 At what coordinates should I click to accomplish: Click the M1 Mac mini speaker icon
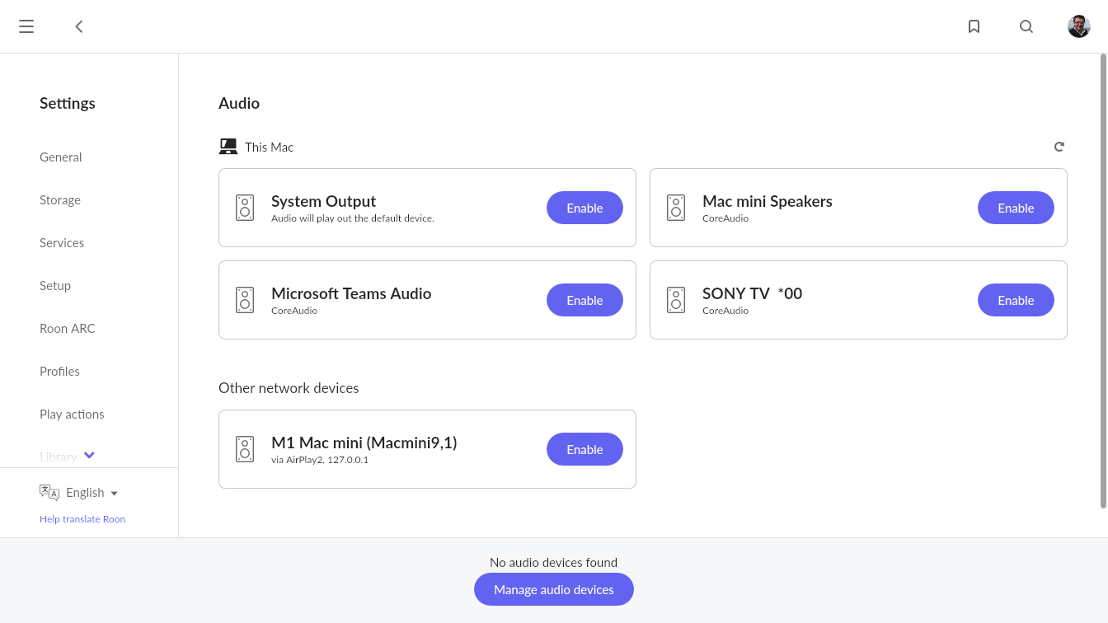245,449
